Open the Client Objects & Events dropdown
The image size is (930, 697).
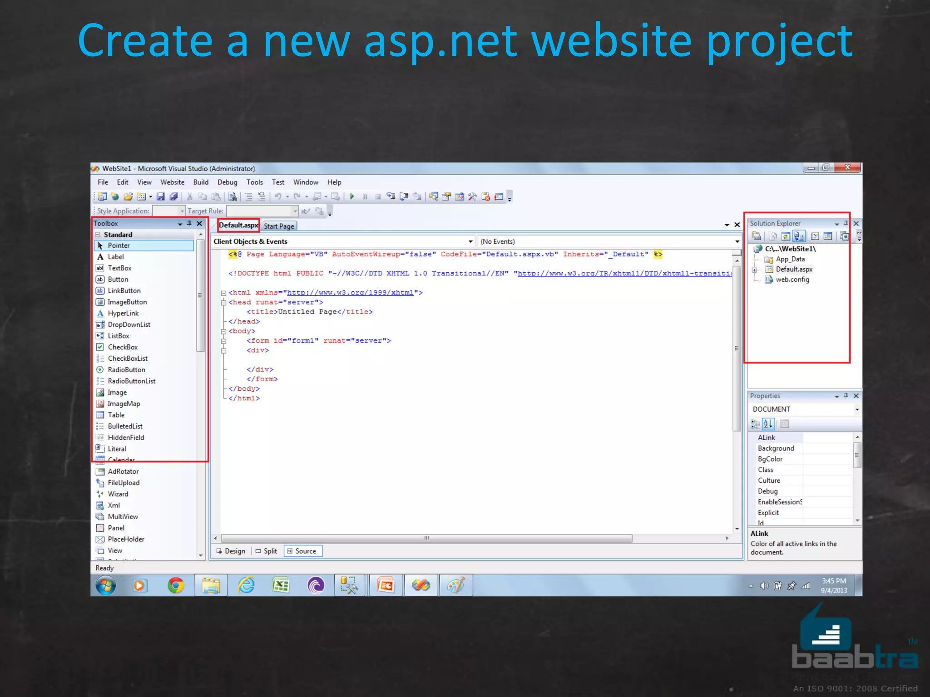coord(470,241)
